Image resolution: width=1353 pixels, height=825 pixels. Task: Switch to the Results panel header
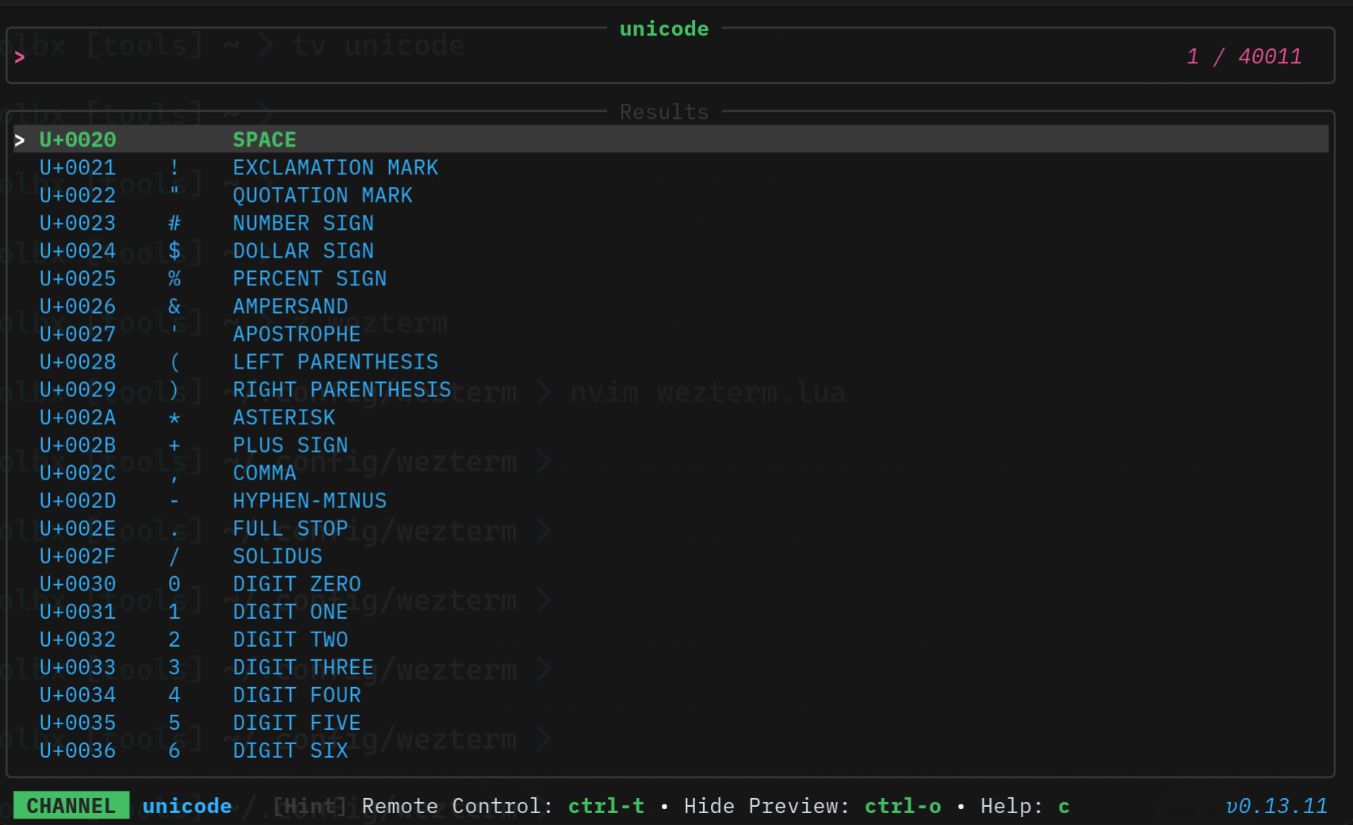[x=663, y=112]
